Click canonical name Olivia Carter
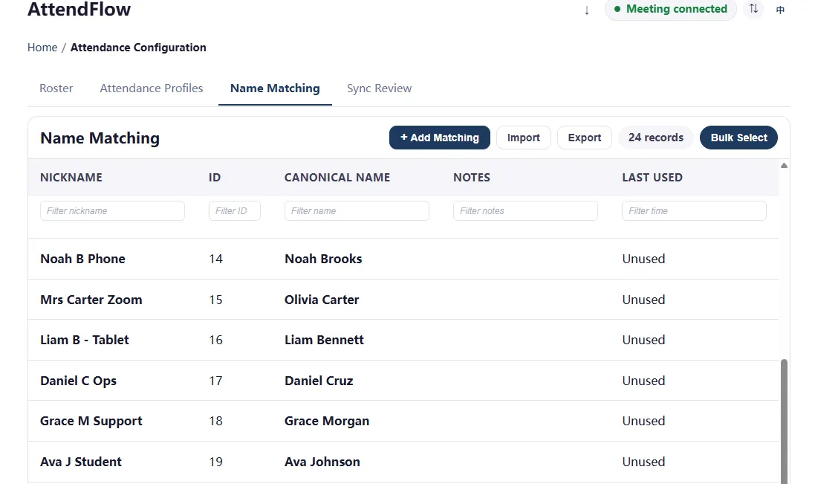Image resolution: width=815 pixels, height=484 pixels. coord(322,300)
